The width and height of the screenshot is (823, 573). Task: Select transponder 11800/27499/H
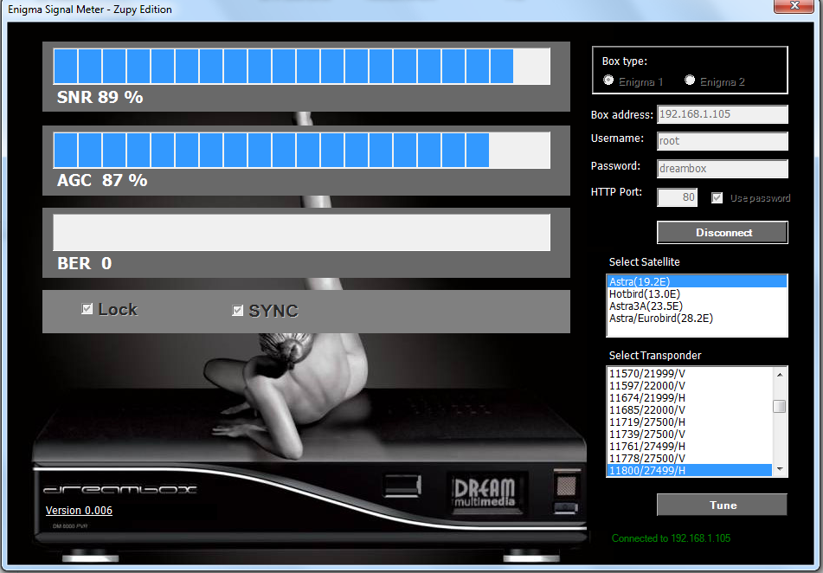click(689, 470)
